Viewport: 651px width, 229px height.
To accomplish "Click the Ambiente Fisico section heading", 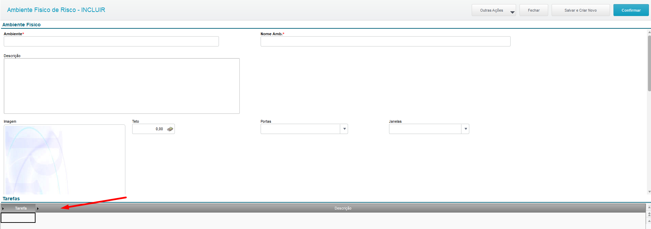I will pyautogui.click(x=22, y=25).
